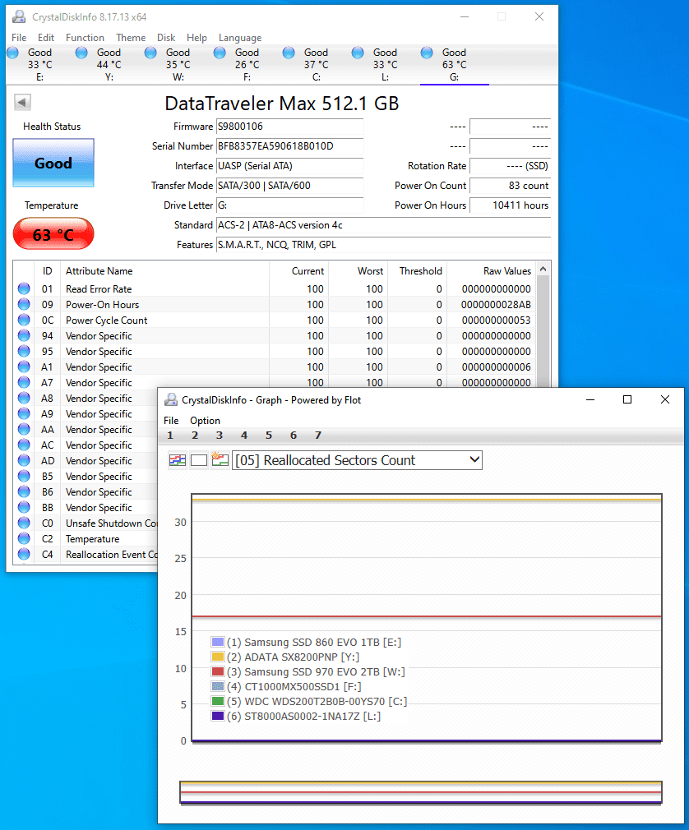Open the Disk menu
Viewport: 689px width, 830px height.
tap(166, 38)
